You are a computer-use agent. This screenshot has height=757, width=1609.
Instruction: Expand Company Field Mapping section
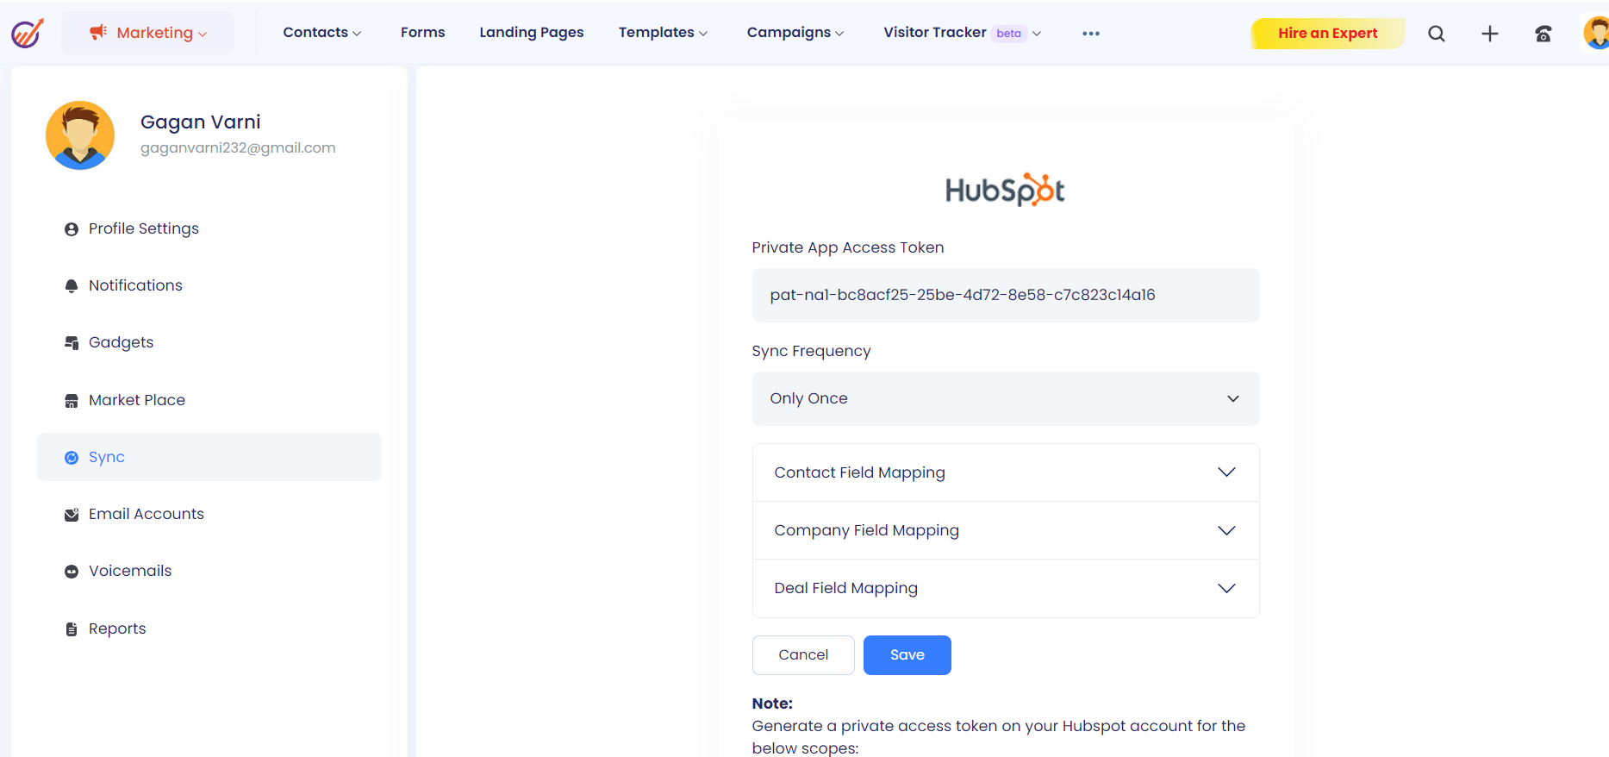[1005, 530]
